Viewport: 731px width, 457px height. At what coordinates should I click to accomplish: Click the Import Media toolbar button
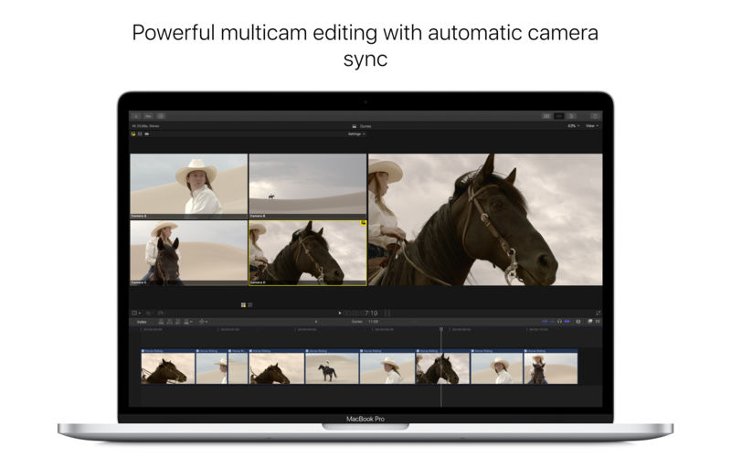coord(135,116)
